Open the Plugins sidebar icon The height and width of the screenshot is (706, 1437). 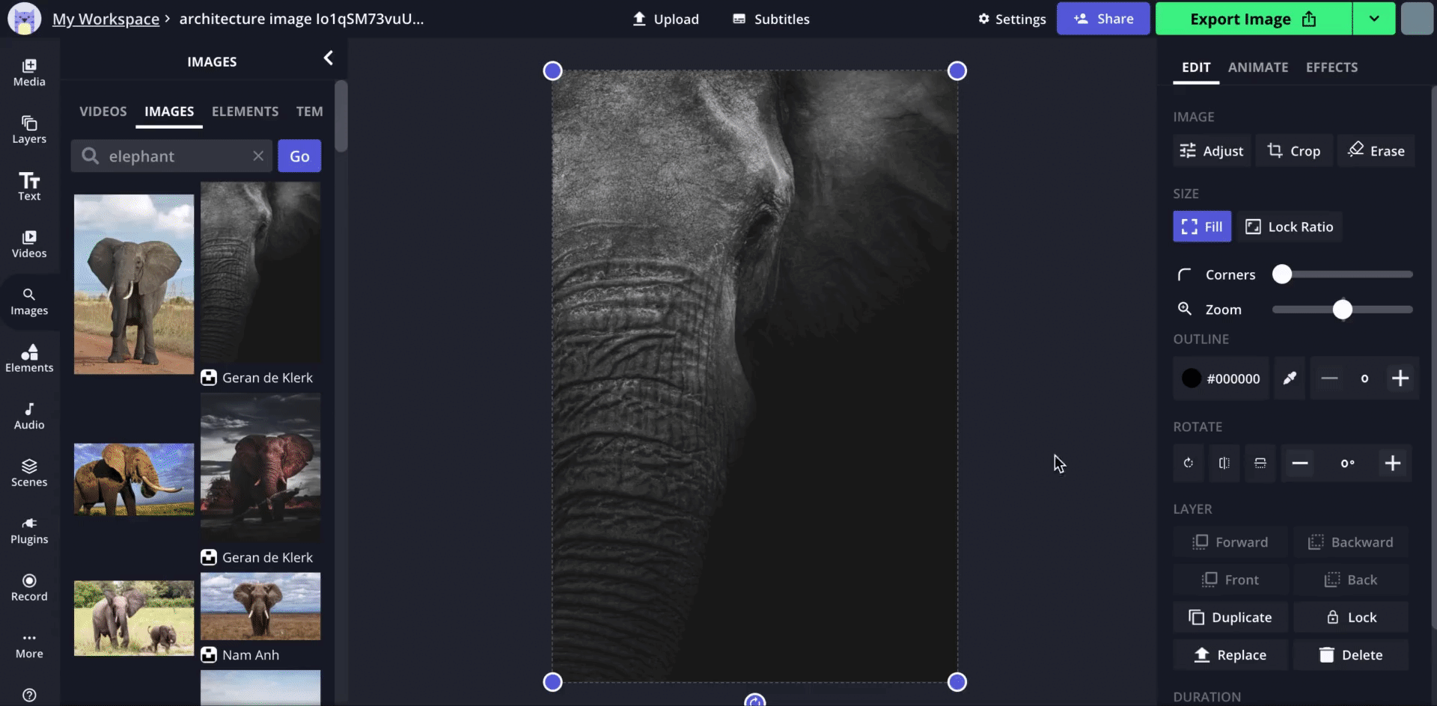click(29, 530)
